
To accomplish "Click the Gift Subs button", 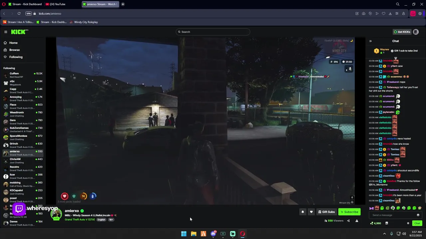I will (x=326, y=212).
